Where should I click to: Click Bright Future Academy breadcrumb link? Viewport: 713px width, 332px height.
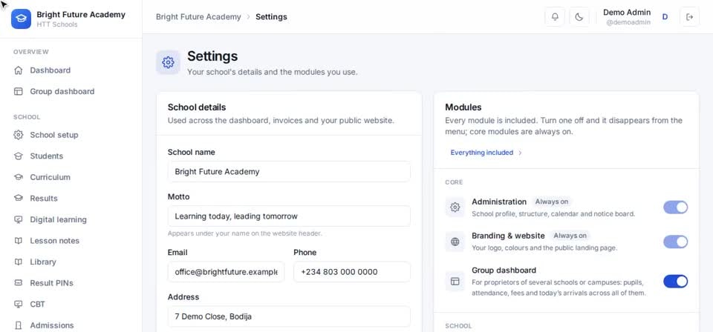[198, 17]
